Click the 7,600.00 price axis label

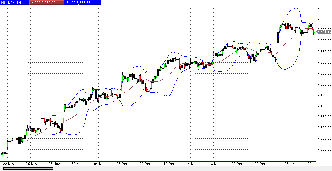[x=324, y=62]
